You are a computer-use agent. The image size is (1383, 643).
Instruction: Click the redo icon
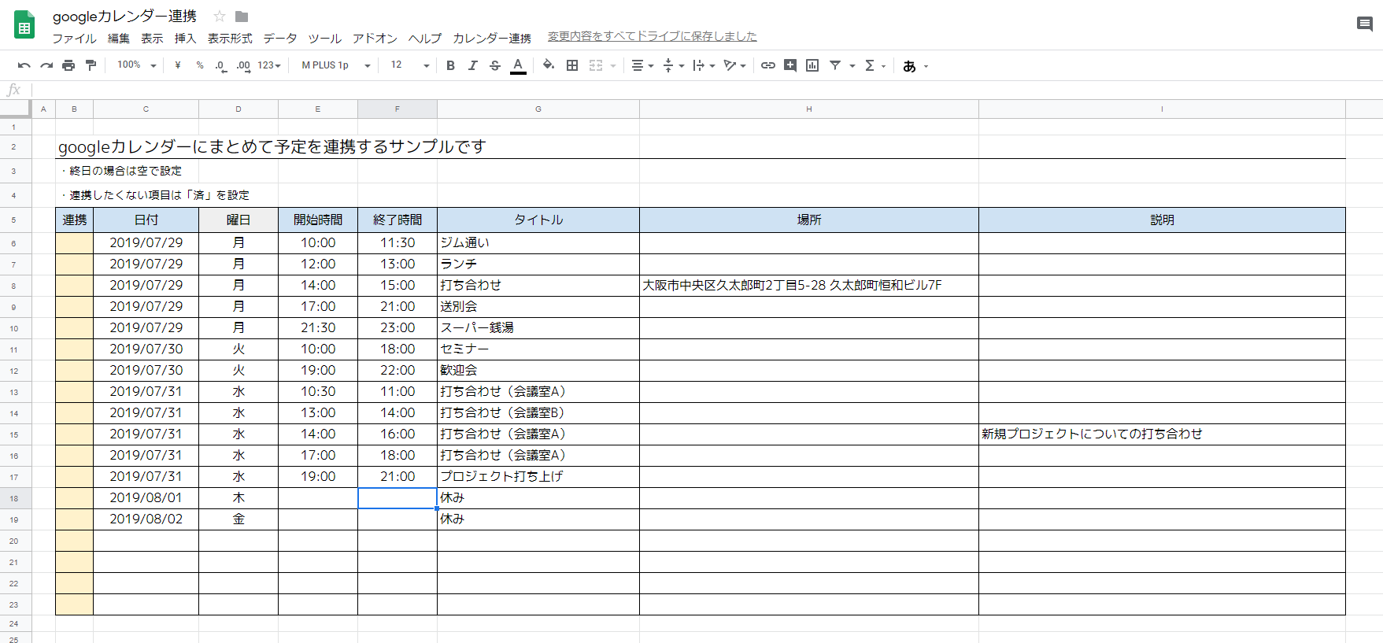(x=46, y=65)
